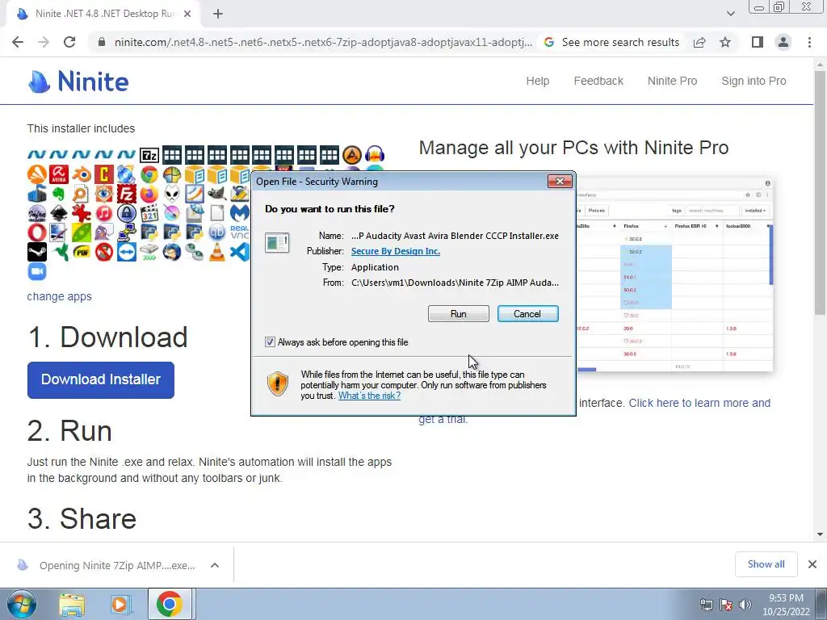827x620 pixels.
Task: Open the Chrome side panel
Action: pyautogui.click(x=758, y=42)
